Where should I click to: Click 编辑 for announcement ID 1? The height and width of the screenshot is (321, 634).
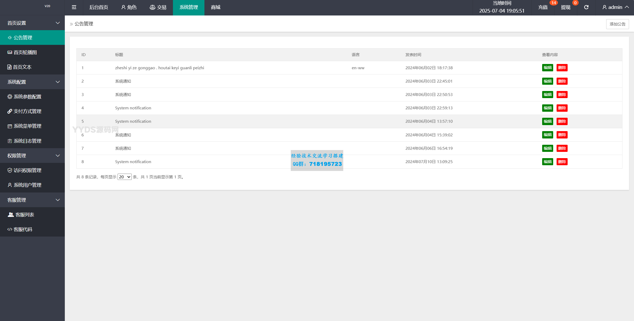(x=547, y=68)
